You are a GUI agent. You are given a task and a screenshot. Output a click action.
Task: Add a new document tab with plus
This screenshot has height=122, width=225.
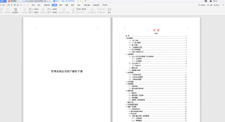(x=85, y=1)
